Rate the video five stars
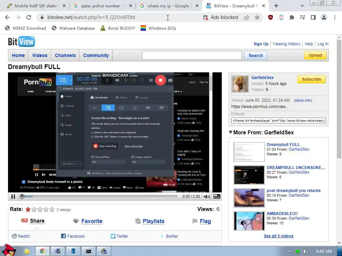Image resolution: width=342 pixels, height=256 pixels. coord(52,209)
